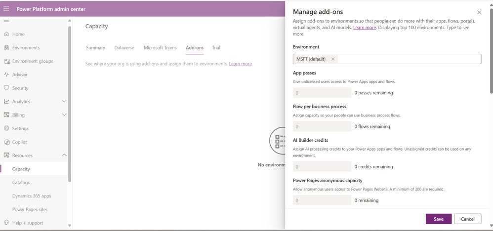Click the sidebar scrollbar up arrow
493x231 pixels.
click(70, 20)
